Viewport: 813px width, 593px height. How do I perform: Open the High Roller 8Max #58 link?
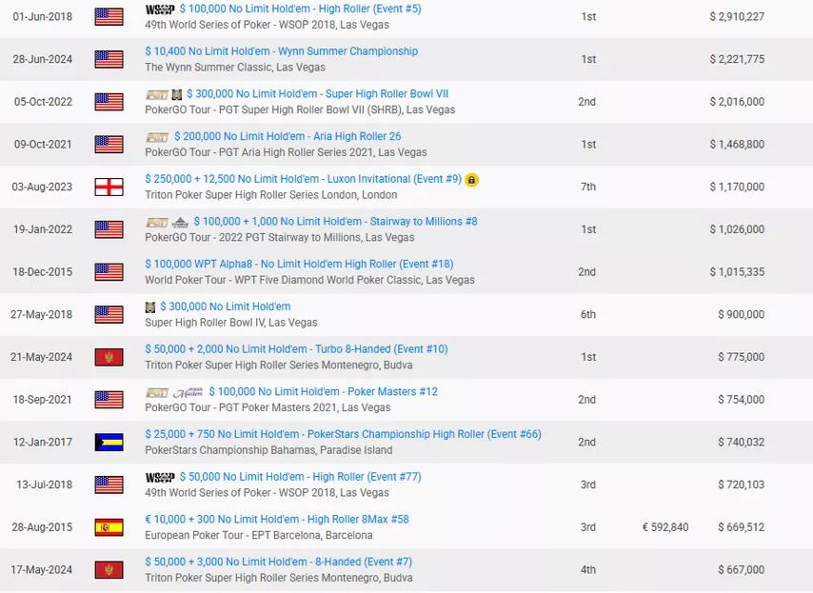tap(276, 520)
